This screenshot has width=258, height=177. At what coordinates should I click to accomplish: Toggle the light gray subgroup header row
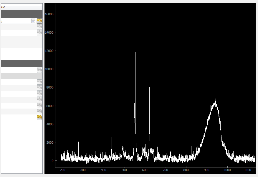pos(21,76)
